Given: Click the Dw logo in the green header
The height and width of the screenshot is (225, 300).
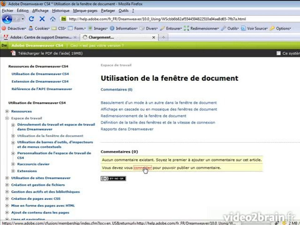Looking at the screenshot, I should [4, 45].
